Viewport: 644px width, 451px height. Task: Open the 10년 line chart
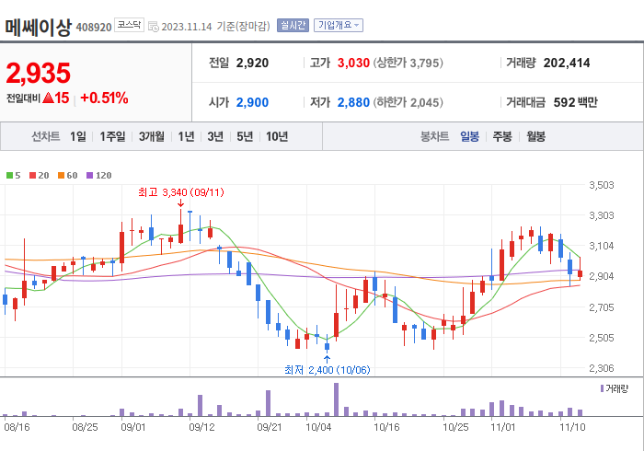point(277,136)
